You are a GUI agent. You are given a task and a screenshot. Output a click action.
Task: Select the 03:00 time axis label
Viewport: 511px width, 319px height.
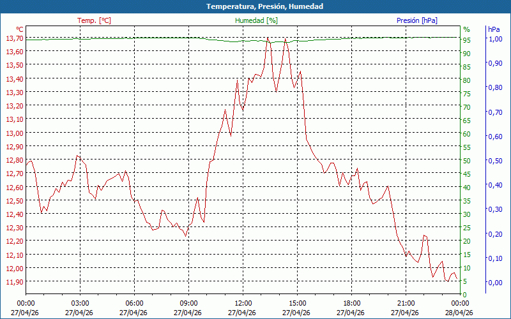pos(80,303)
